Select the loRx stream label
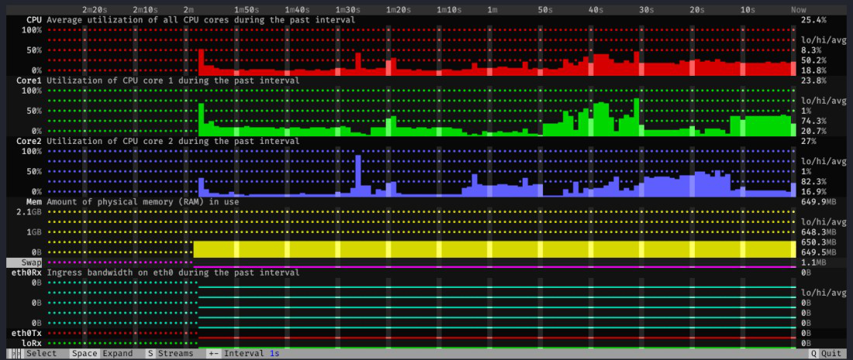The image size is (853, 360). click(x=32, y=343)
